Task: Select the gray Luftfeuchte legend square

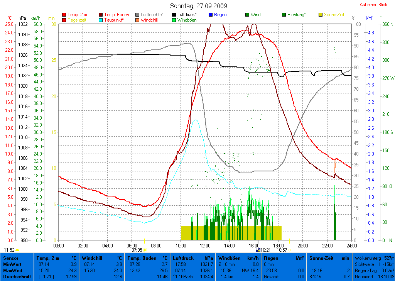Action: (138, 15)
